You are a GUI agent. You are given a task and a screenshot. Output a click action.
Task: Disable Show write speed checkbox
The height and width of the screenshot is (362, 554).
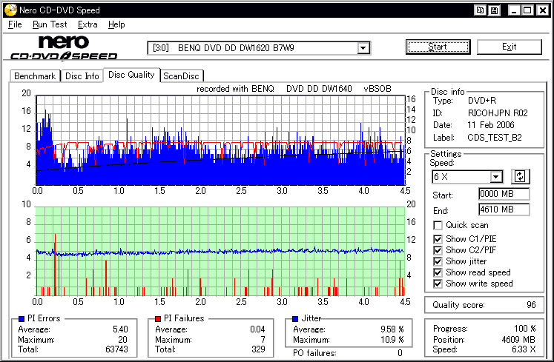tap(438, 284)
